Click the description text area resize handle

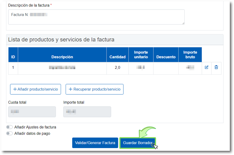(x=183, y=23)
